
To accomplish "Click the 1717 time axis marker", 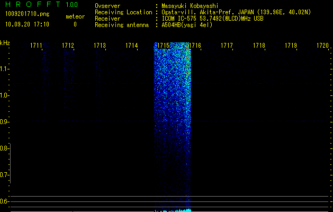I will [227, 46].
